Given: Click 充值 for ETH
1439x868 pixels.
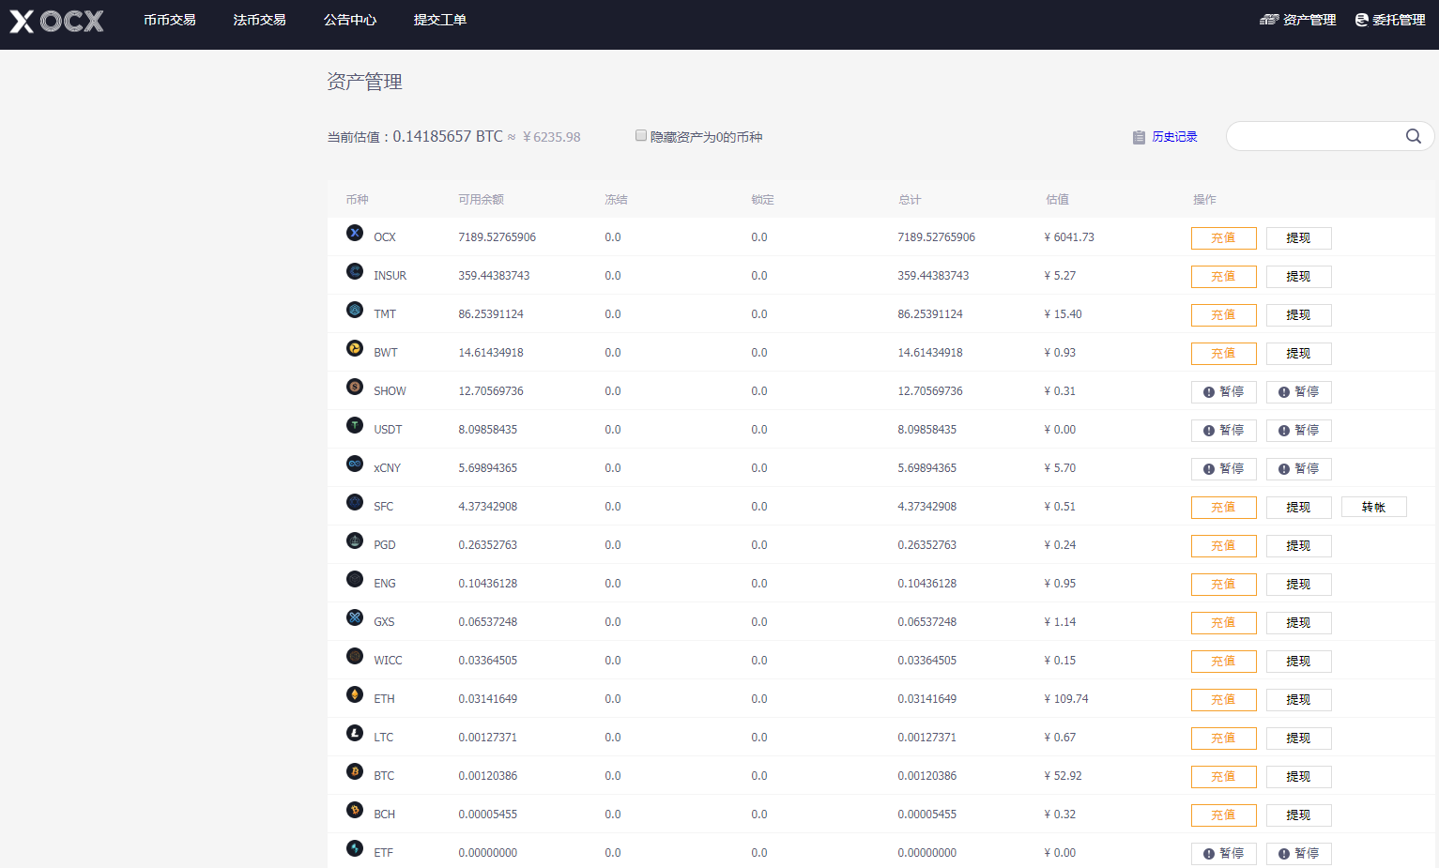Looking at the screenshot, I should tap(1224, 700).
